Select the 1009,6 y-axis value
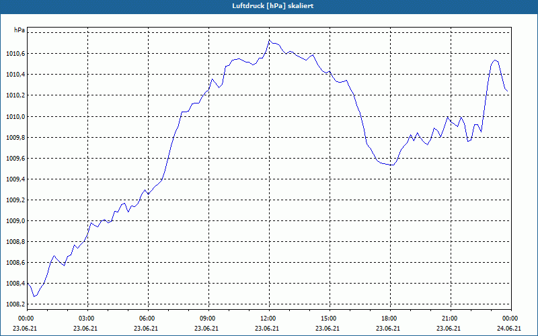This screenshot has width=538, height=336. pyautogui.click(x=15, y=159)
